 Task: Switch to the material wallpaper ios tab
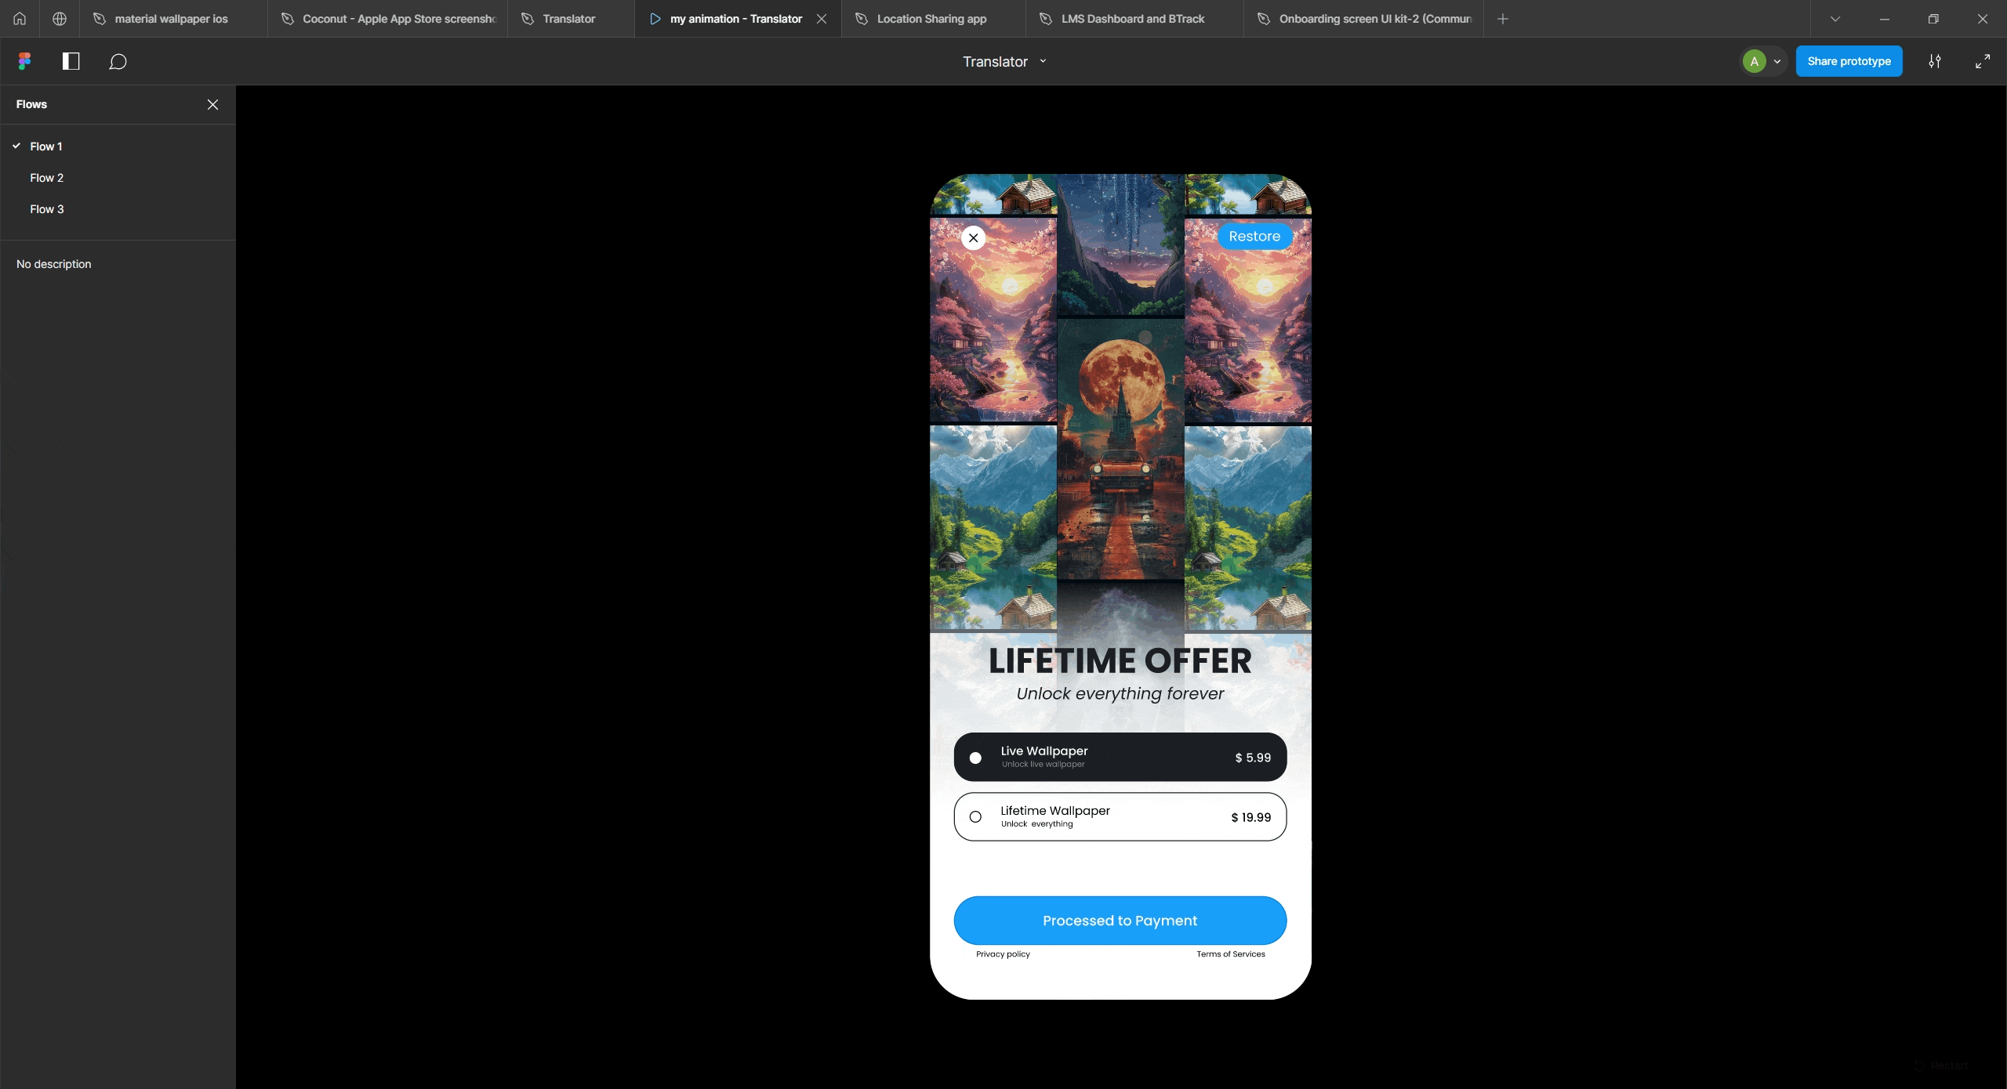point(169,18)
